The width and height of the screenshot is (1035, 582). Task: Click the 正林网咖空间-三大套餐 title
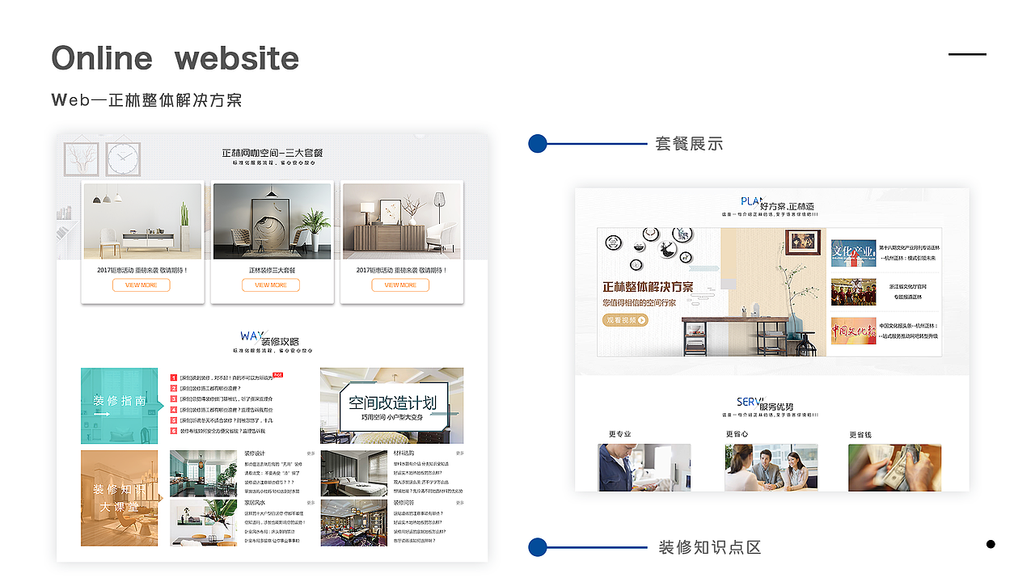point(272,153)
